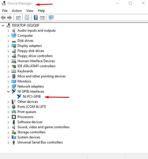Expand the Other devices chevron
Screen dimensions: 148x159
tap(8, 102)
